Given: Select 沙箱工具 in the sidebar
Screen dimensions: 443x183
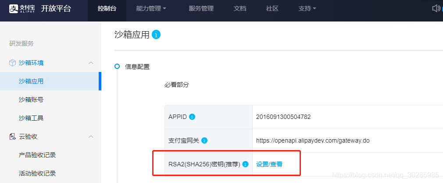Looking at the screenshot, I should (x=31, y=118).
